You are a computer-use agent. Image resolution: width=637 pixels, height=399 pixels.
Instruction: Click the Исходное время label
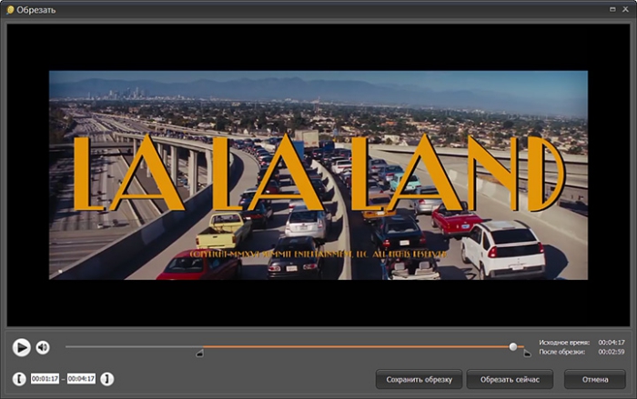[564, 343]
